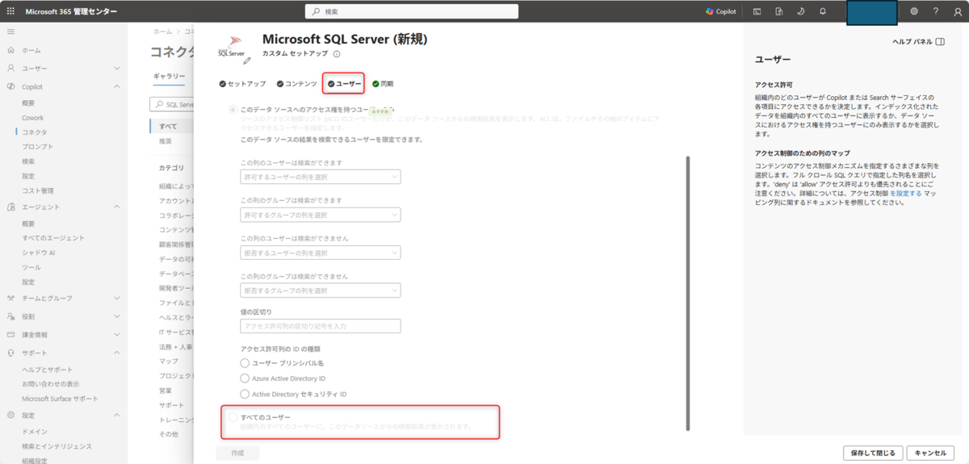Toggle the ヘルプ パネル panel icon
969x464 pixels.
point(940,41)
